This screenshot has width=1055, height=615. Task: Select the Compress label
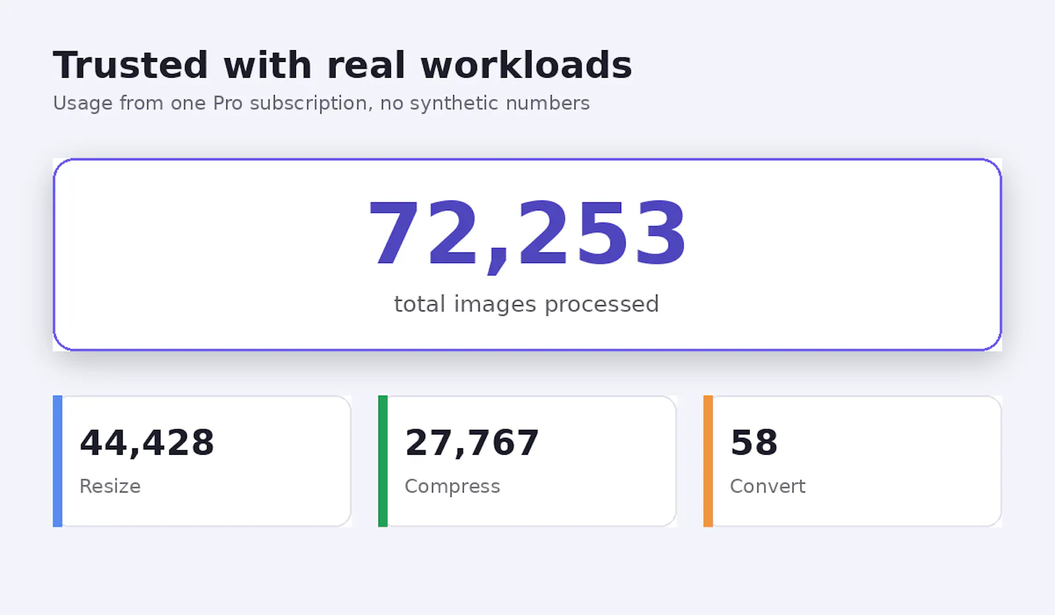[452, 486]
